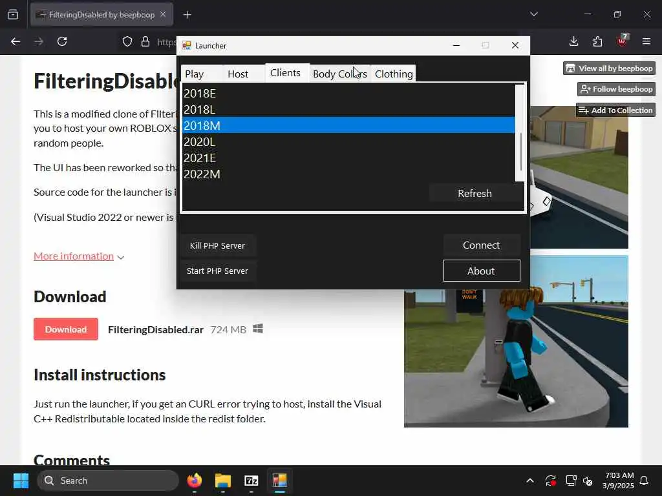The image size is (662, 496).
Task: Open the Body Colors tab
Action: 340,74
